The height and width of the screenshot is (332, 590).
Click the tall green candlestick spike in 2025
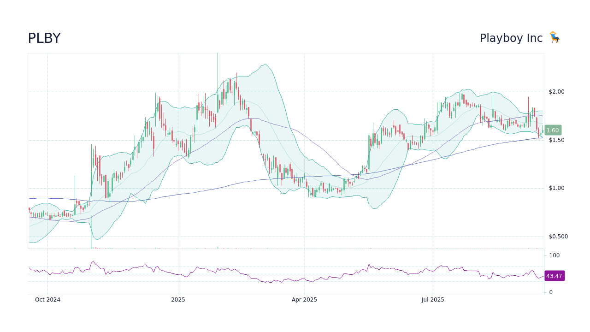pos(217,69)
